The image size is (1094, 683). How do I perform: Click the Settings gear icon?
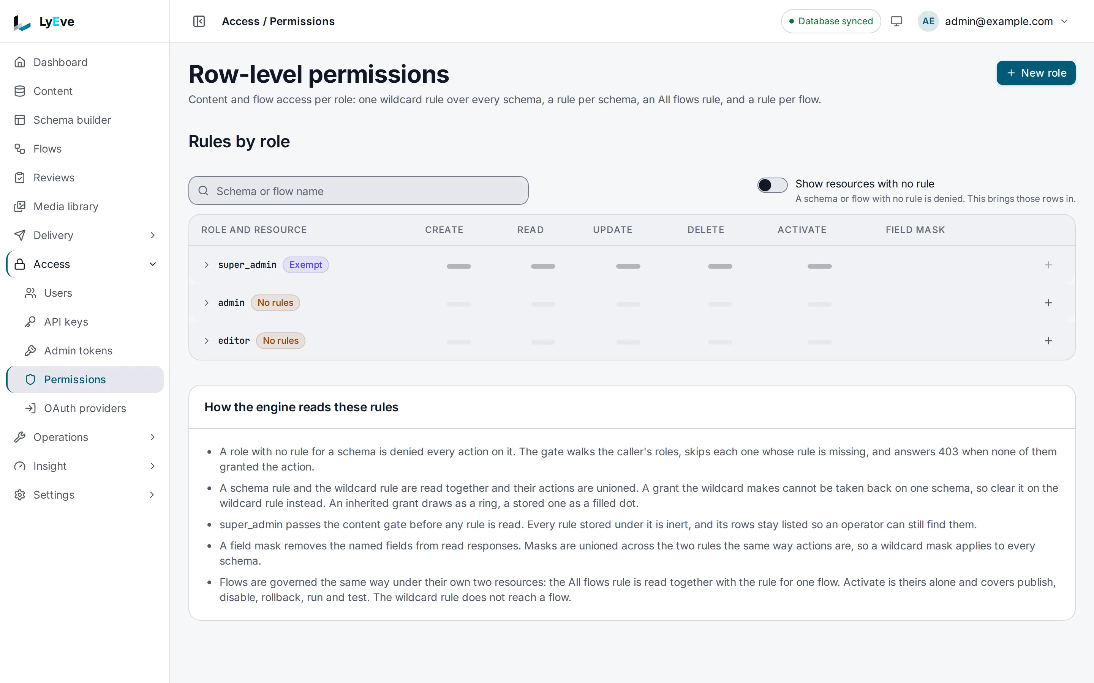(x=20, y=495)
